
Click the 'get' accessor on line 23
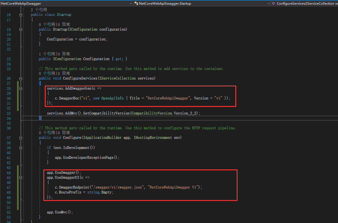118,59
